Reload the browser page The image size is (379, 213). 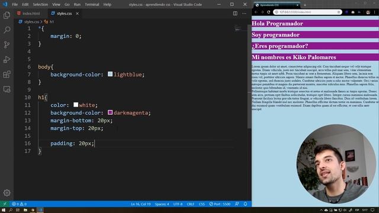pyautogui.click(x=268, y=12)
